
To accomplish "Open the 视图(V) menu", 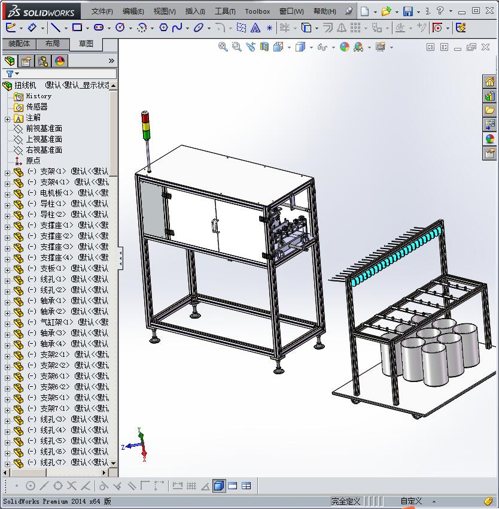I will [165, 11].
